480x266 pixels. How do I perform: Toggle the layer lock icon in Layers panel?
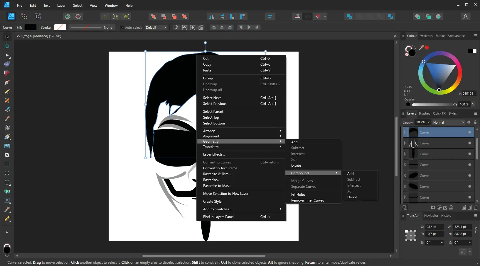click(475, 122)
